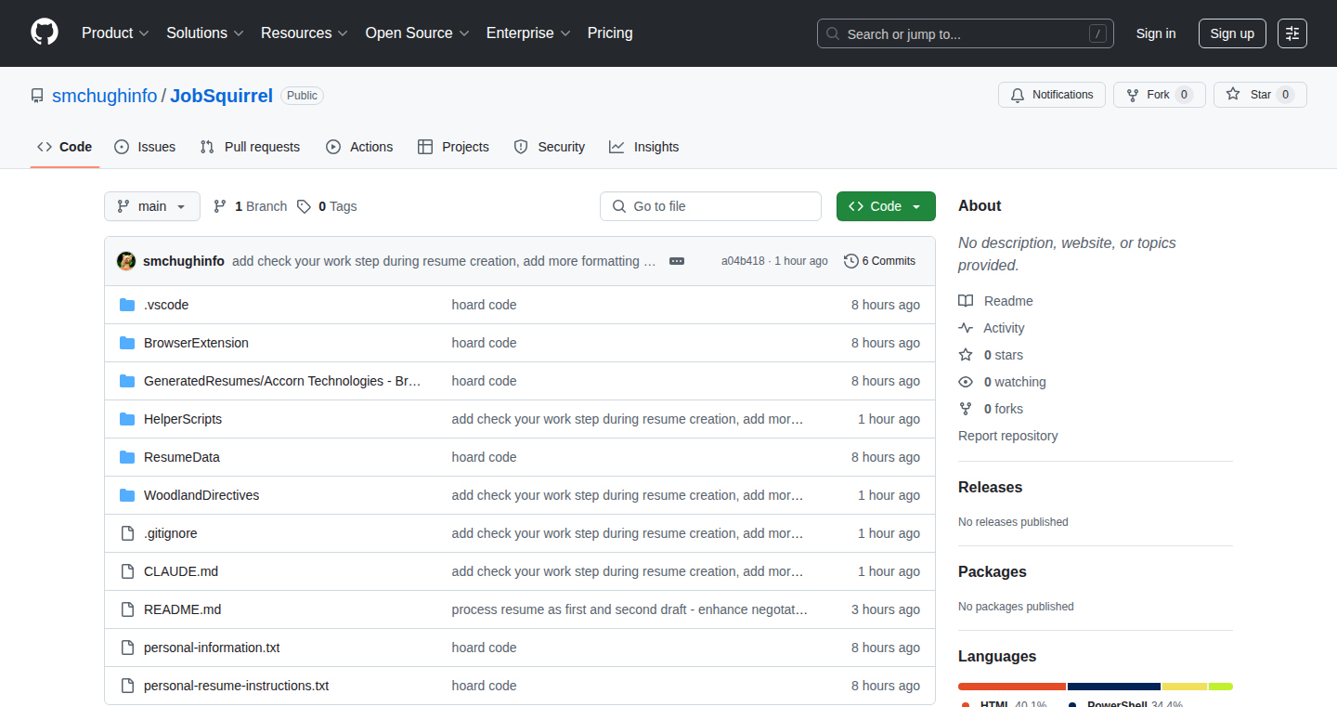1337x707 pixels.
Task: Click the 0 stars link
Action: 991,355
